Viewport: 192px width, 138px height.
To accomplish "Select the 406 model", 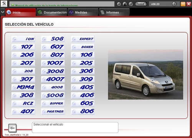I will point(83,95).
